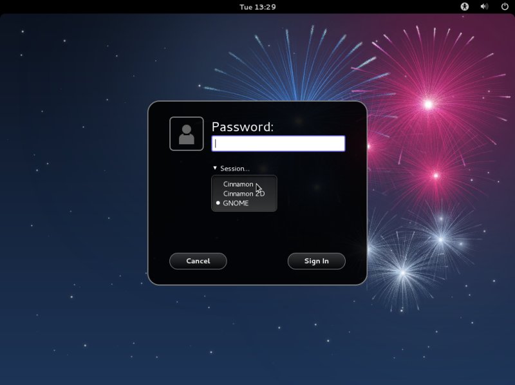515x385 pixels.
Task: Choose the Cinnamon 2D session
Action: [243, 194]
